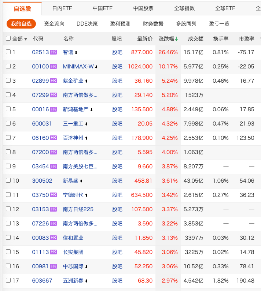Click the price 1024.000 for MINIMAX-W

coord(140,67)
